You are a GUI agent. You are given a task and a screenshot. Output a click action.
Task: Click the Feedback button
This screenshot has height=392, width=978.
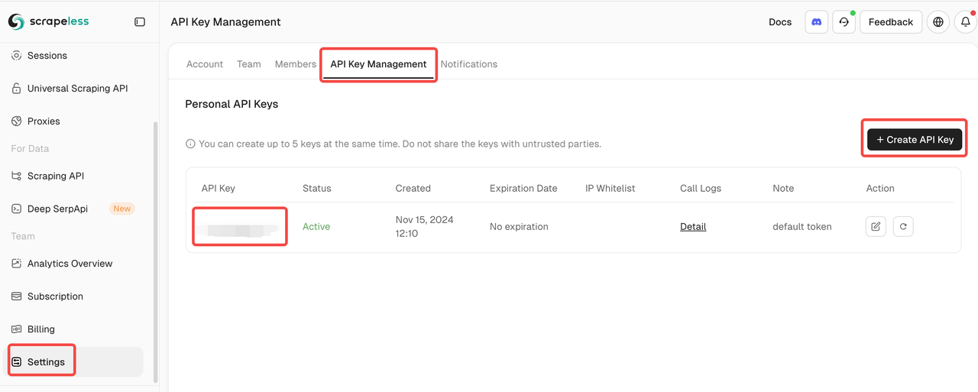[890, 22]
